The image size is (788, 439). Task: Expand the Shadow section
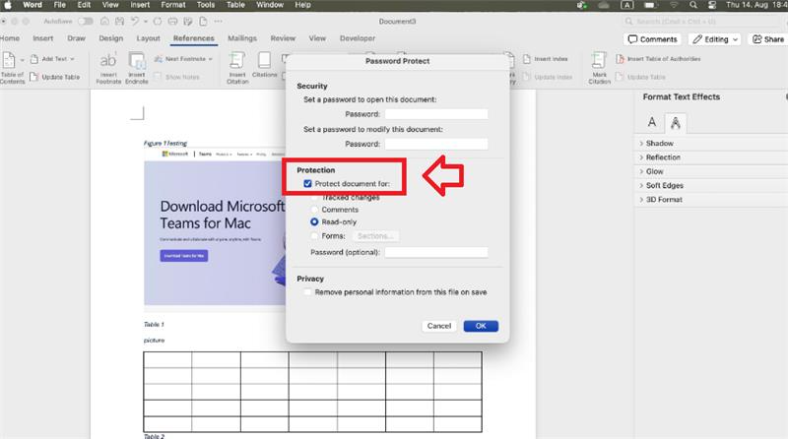[x=659, y=143]
